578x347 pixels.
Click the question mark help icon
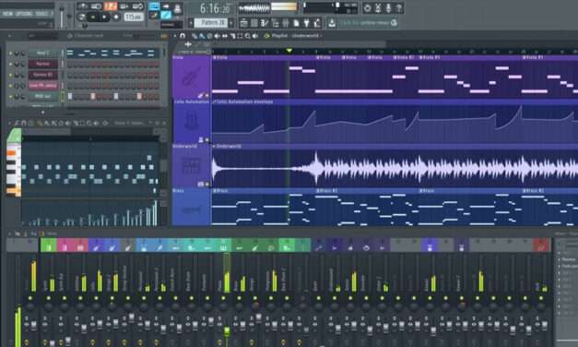point(399,7)
